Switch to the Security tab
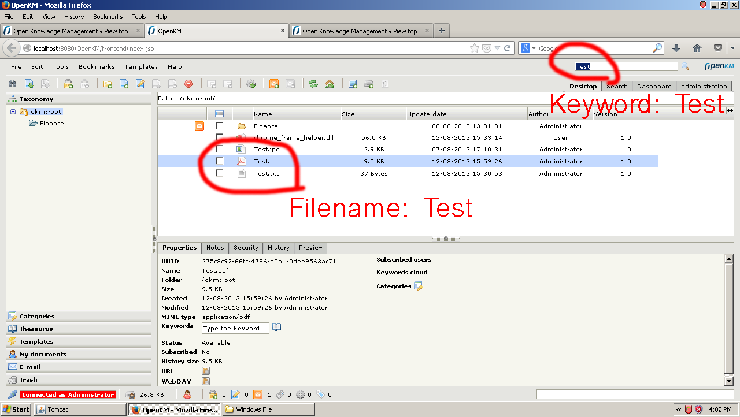The height and width of the screenshot is (417, 740). pyautogui.click(x=246, y=248)
